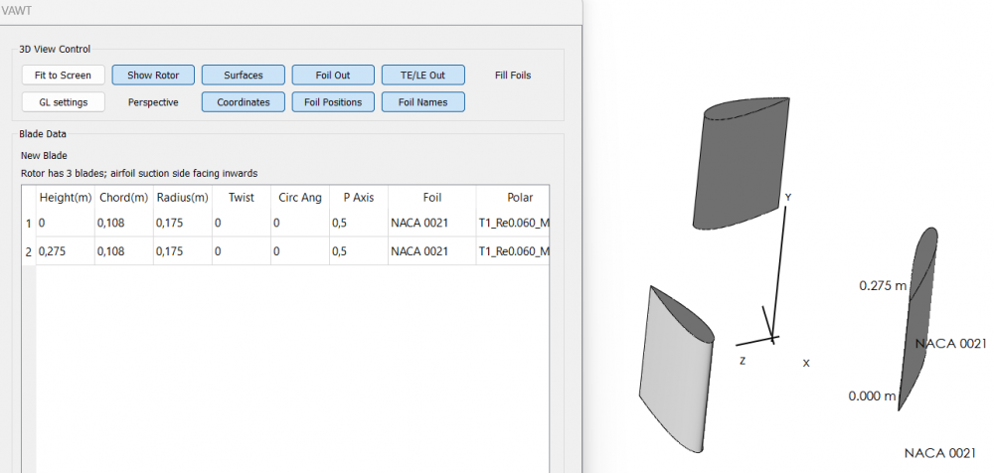Select the Height cell in row 1
Image resolution: width=994 pixels, height=473 pixels.
[65, 224]
